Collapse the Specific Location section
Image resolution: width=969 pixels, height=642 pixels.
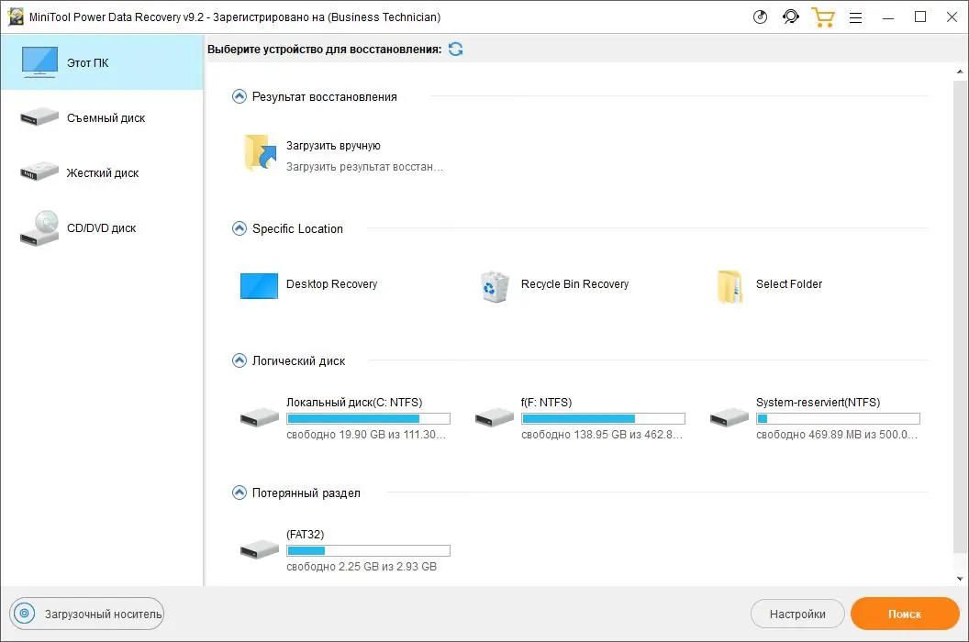(x=239, y=228)
